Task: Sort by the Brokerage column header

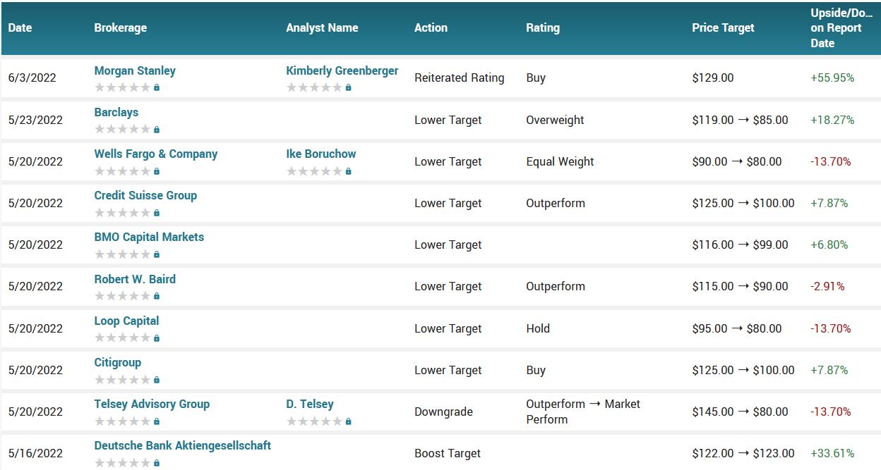Action: click(x=121, y=27)
